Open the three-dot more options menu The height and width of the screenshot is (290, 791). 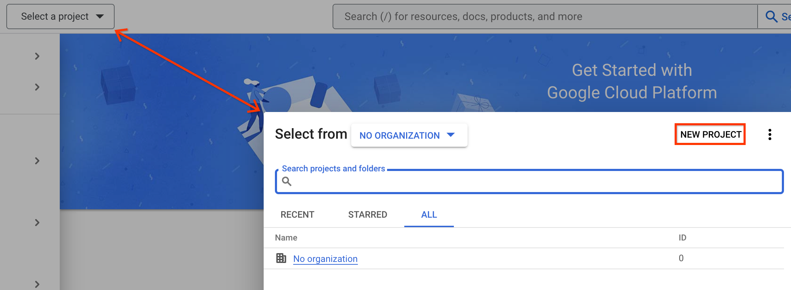(x=770, y=134)
